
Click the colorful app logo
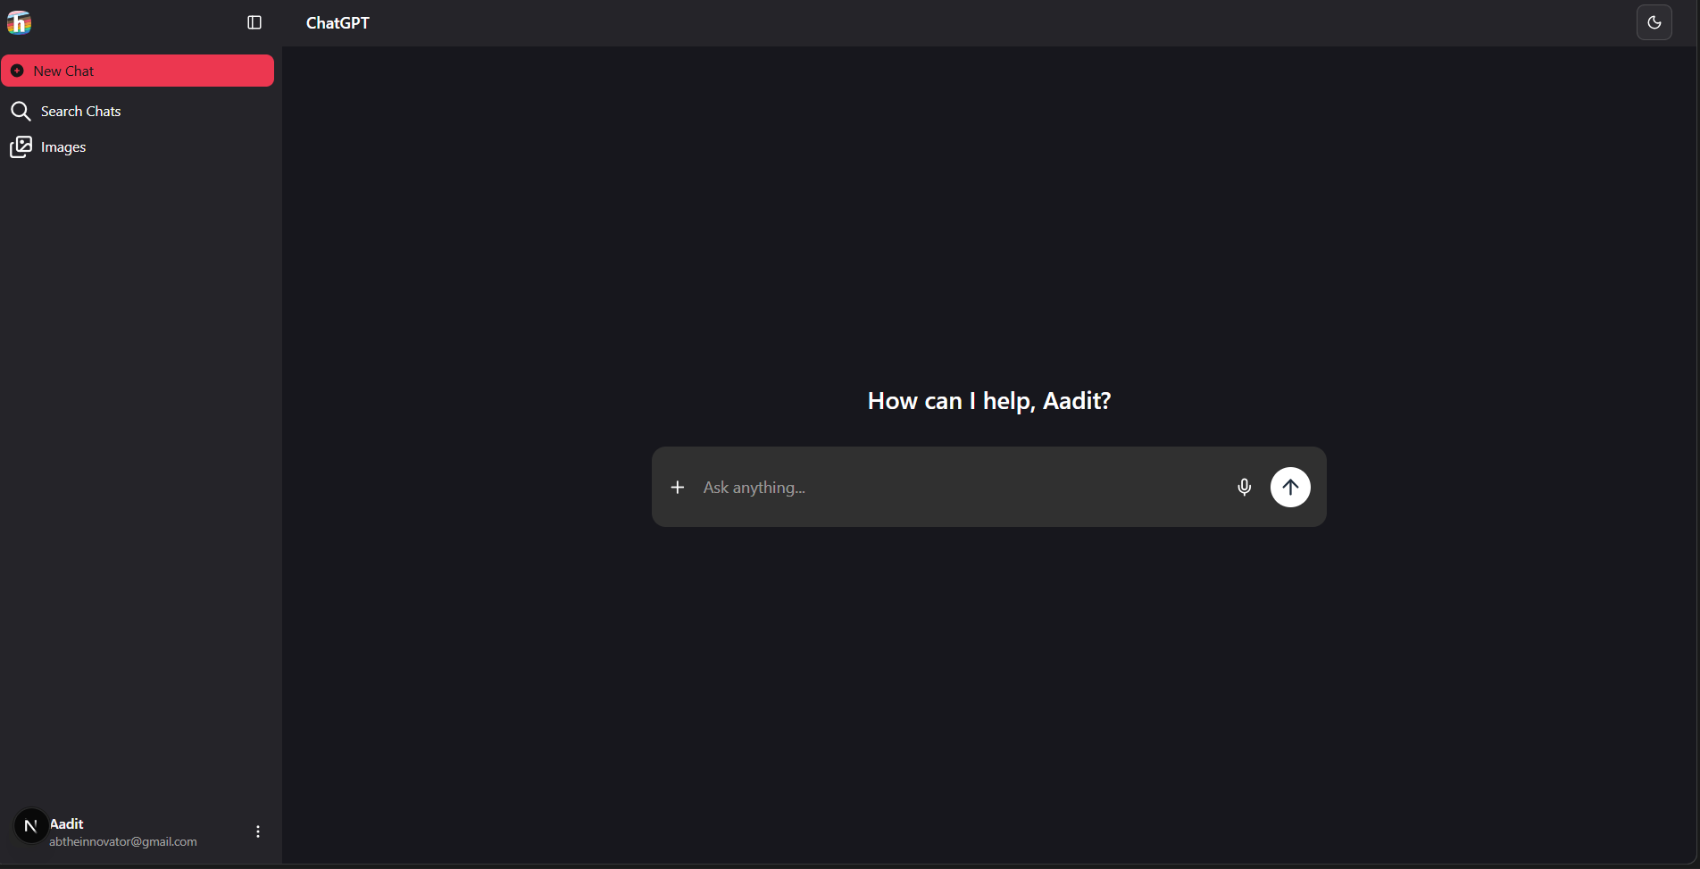(x=19, y=22)
